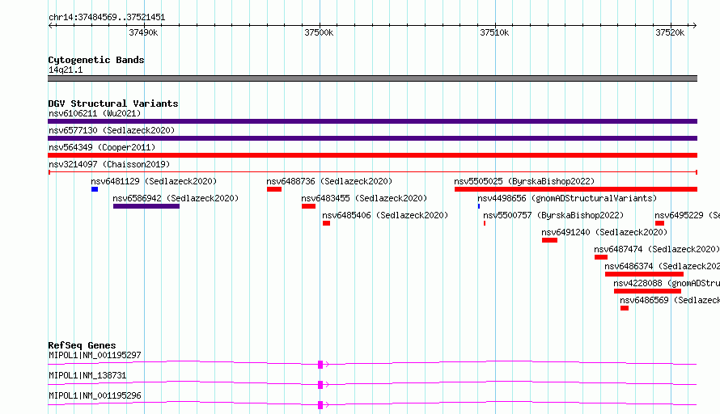
Task: Click the nsv4498656 (gnomADStructuralVariants) label
Action: [x=568, y=198]
